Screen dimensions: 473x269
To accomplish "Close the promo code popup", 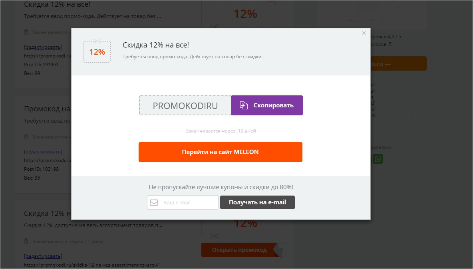I will (x=364, y=33).
